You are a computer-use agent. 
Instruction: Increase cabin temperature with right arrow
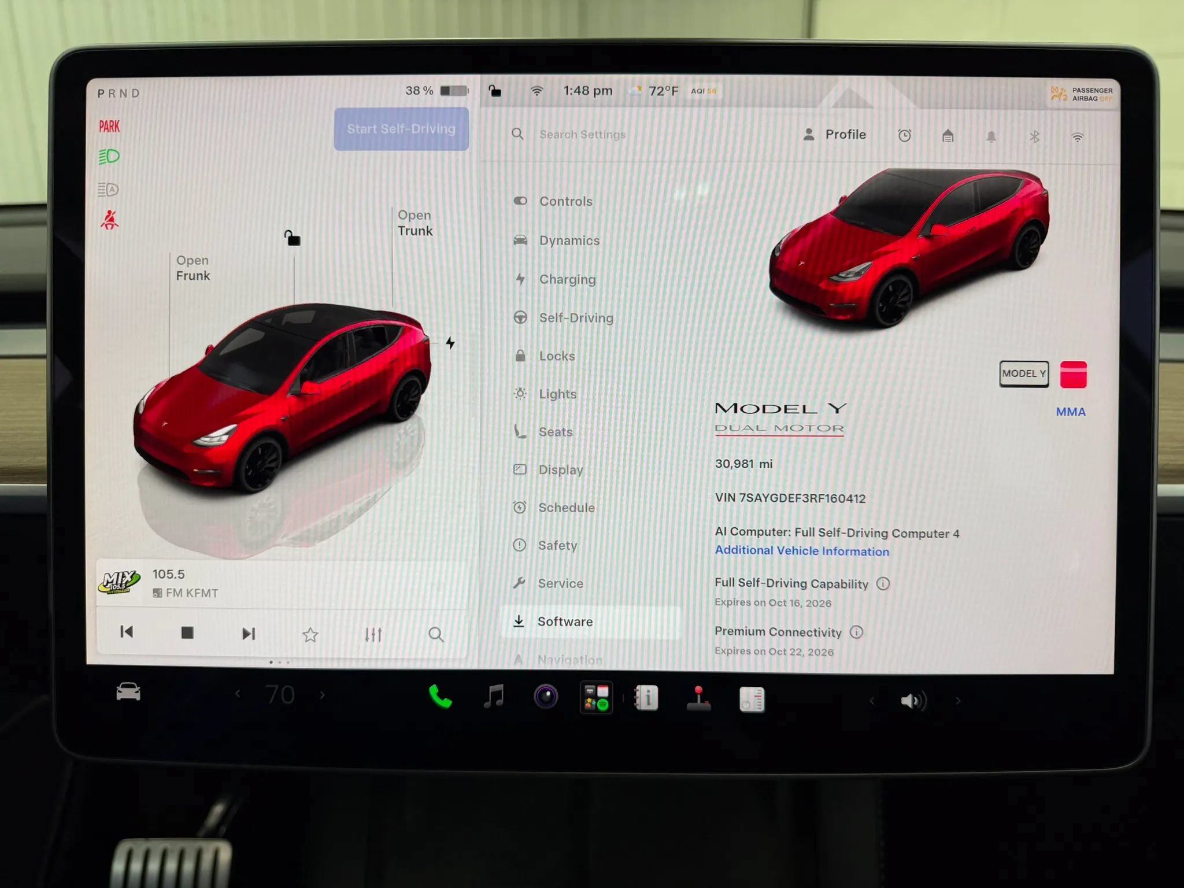click(323, 695)
